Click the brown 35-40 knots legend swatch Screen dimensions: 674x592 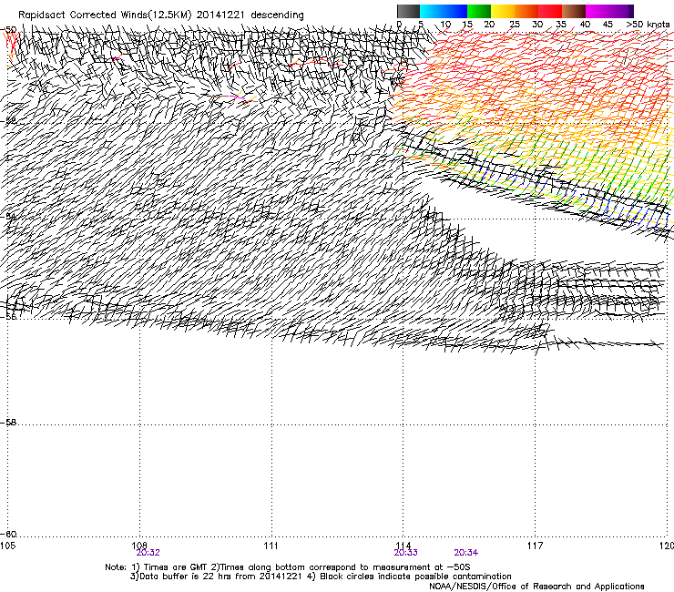574,11
